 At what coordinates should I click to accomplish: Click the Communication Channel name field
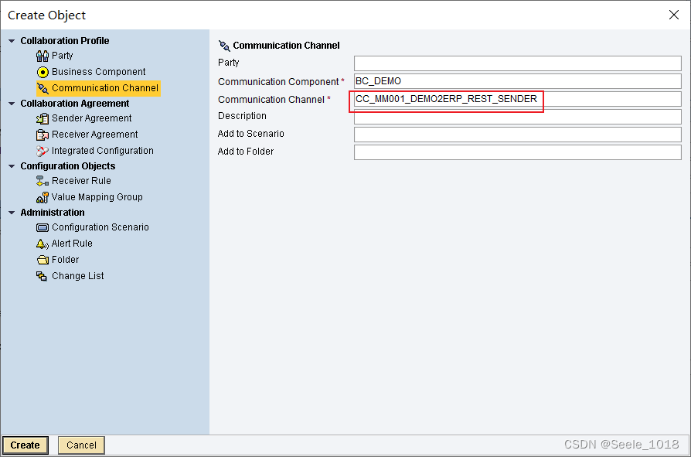pyautogui.click(x=517, y=99)
